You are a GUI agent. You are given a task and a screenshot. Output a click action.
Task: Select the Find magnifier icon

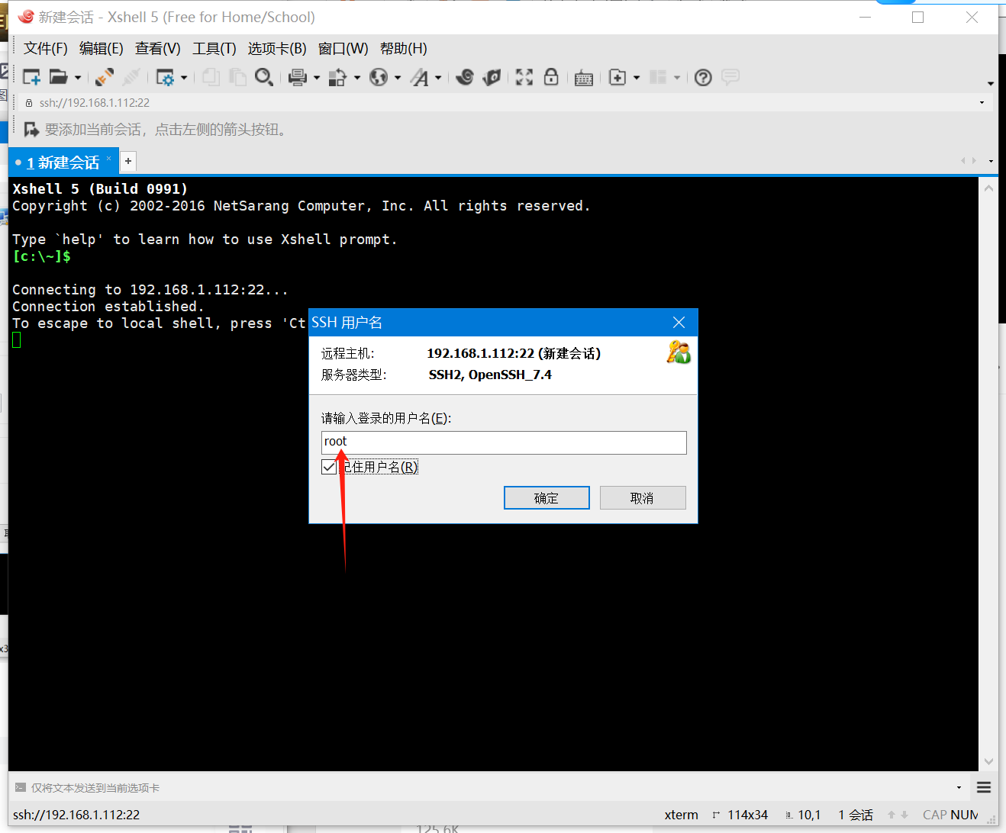click(x=264, y=76)
